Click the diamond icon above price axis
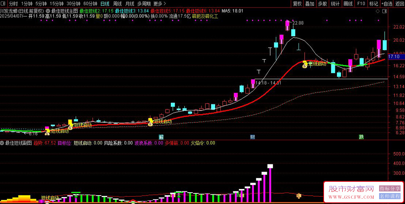This screenshot has height=204, width=405. (x=377, y=11)
